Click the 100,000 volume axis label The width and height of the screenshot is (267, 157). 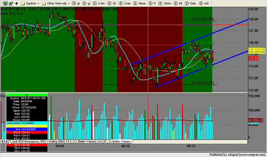click(x=254, y=110)
